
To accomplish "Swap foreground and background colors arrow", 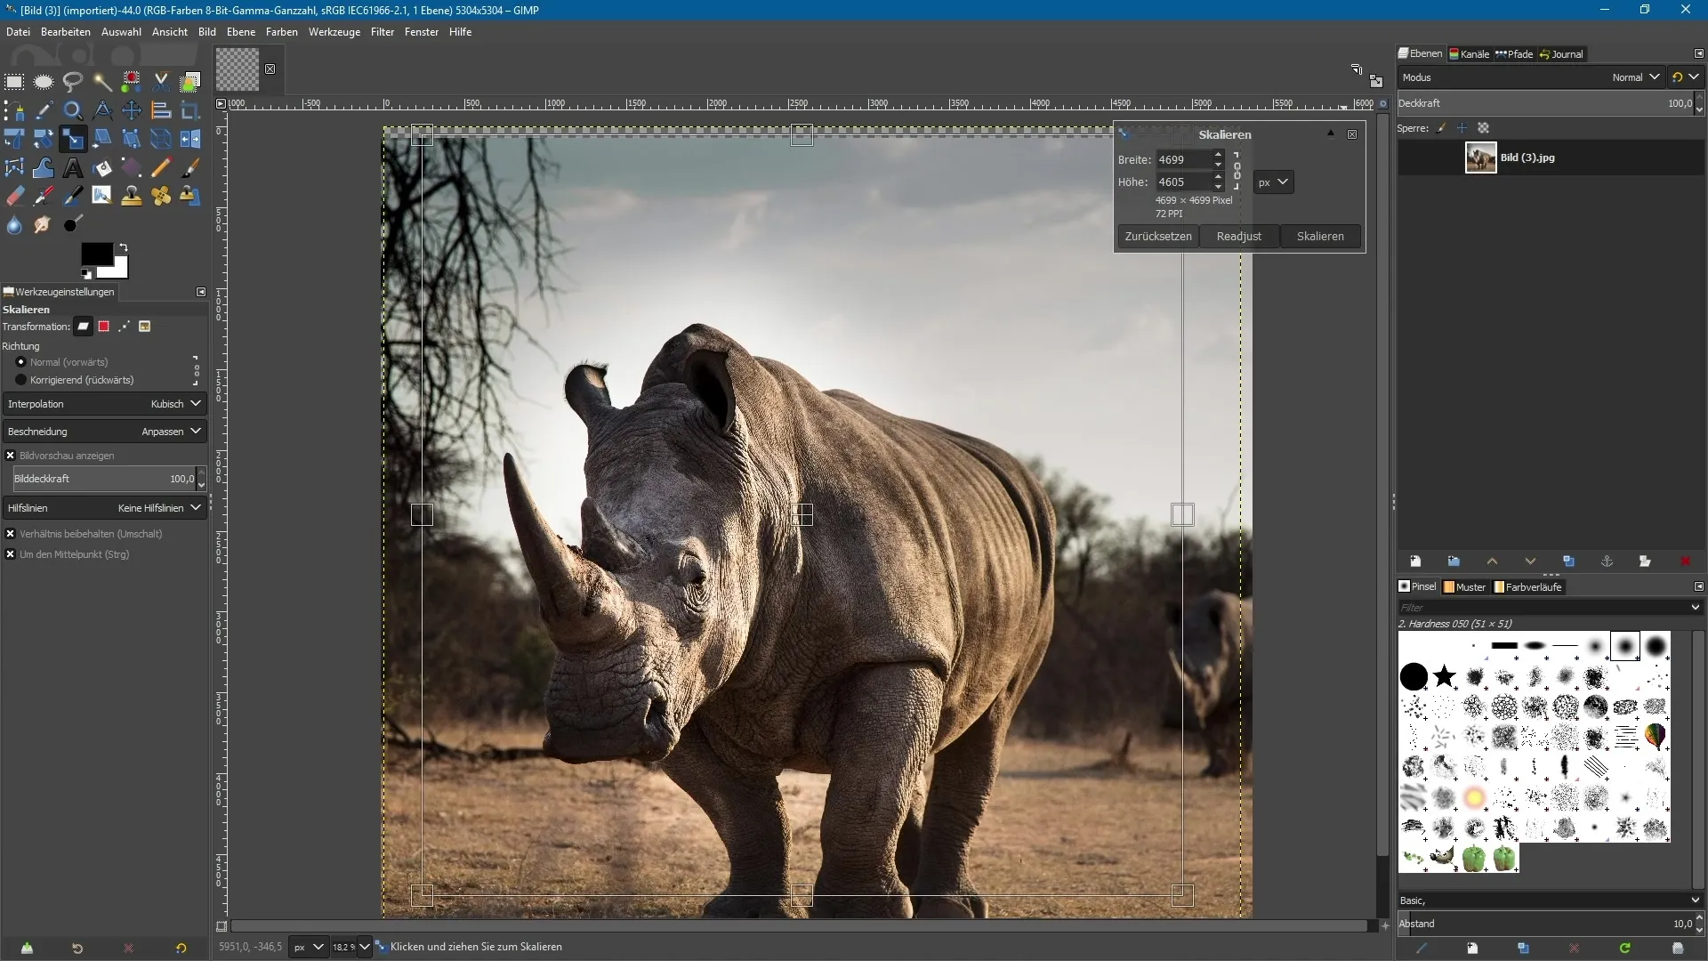I will pos(123,247).
